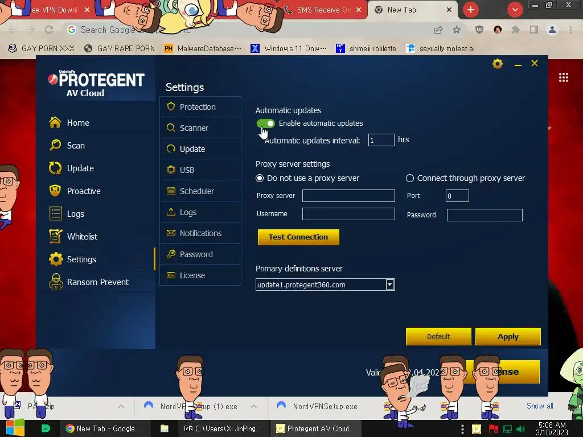The image size is (583, 437).
Task: Open File Explorer taskbar icon
Action: 165,428
